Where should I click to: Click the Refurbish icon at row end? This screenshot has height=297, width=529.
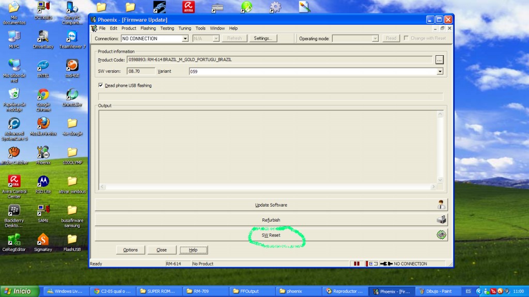click(x=441, y=220)
